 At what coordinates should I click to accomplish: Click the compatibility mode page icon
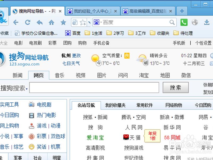(x=75, y=22)
